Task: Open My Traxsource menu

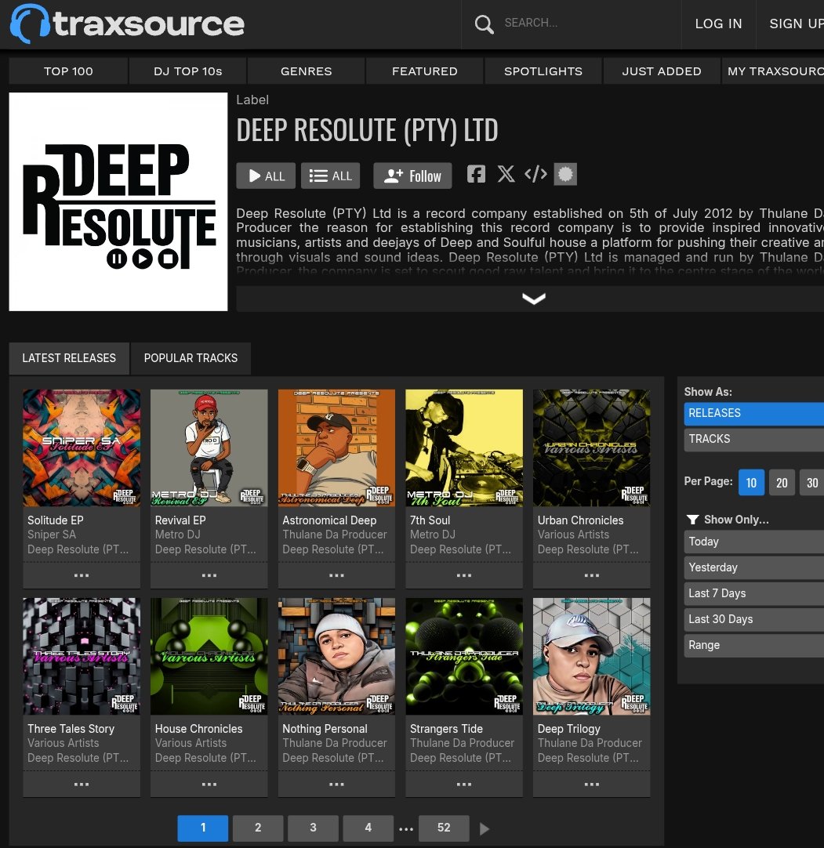Action: click(x=774, y=71)
